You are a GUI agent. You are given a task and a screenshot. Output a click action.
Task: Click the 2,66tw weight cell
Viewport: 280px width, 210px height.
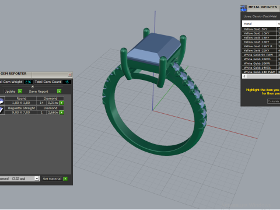coord(53,113)
